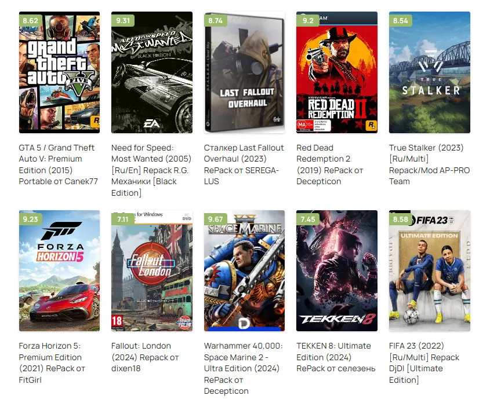Click the Forza Horizon 5 cover image
Screen dimensions: 490x399
[59, 271]
